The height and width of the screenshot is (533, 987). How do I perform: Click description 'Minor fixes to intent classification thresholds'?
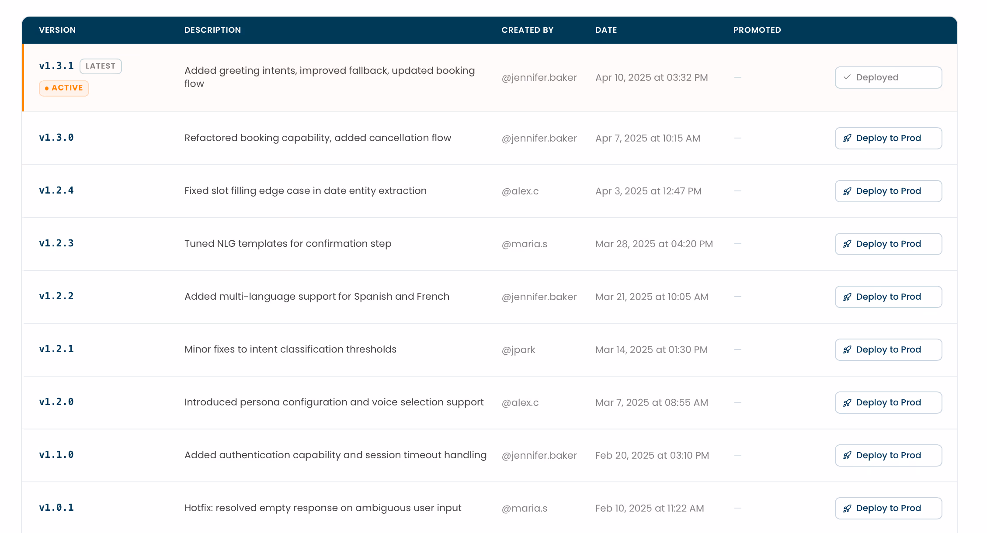coord(290,349)
